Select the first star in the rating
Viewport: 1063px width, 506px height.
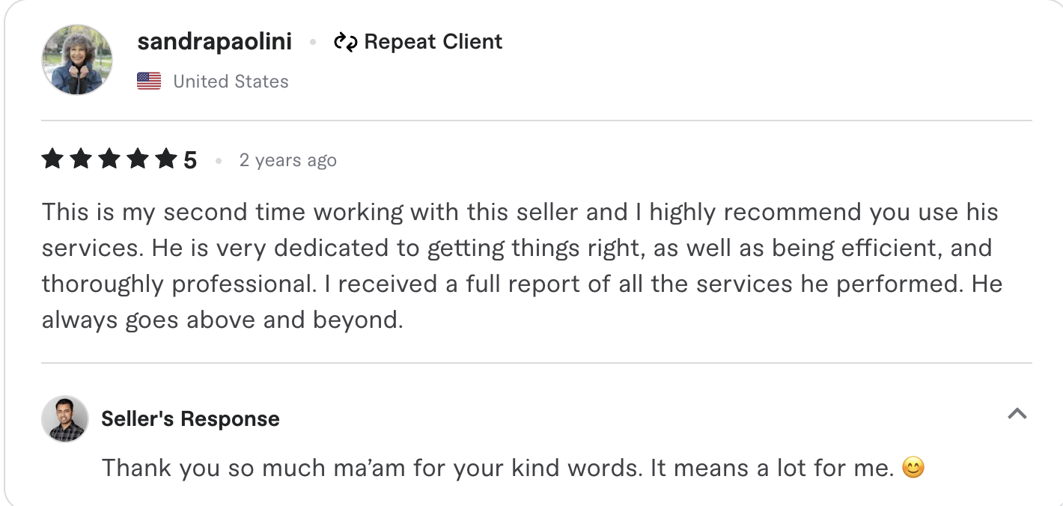[x=52, y=158]
